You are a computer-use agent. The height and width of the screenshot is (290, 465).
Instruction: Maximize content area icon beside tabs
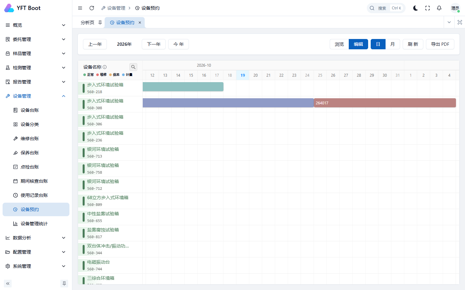460,22
